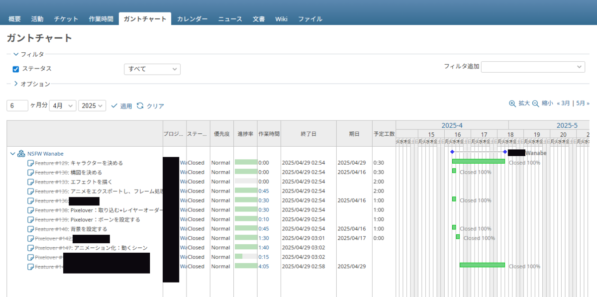Open the month dropdown showing 4月

click(63, 106)
